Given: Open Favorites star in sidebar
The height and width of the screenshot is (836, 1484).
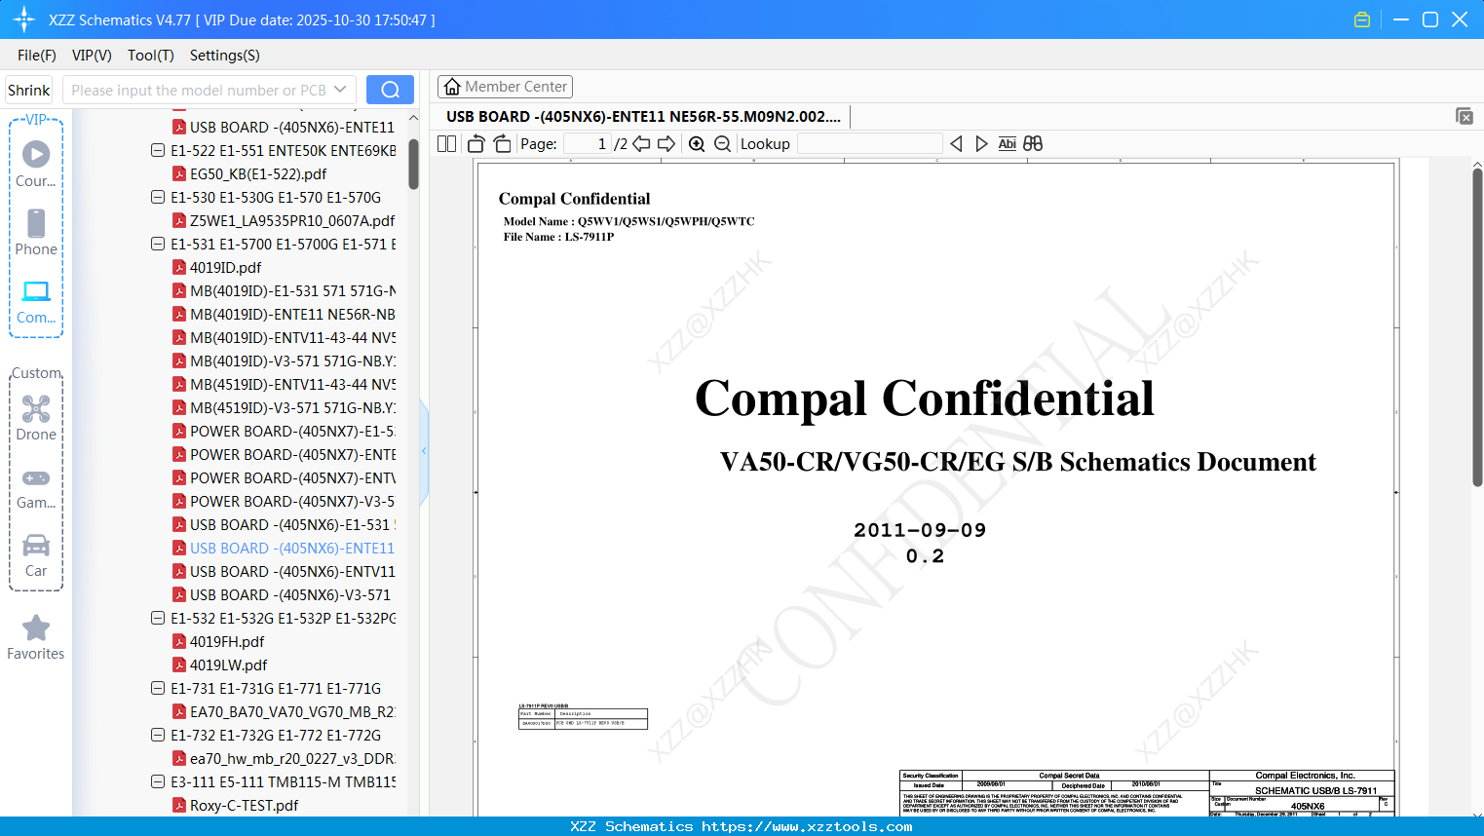Looking at the screenshot, I should coord(36,637).
